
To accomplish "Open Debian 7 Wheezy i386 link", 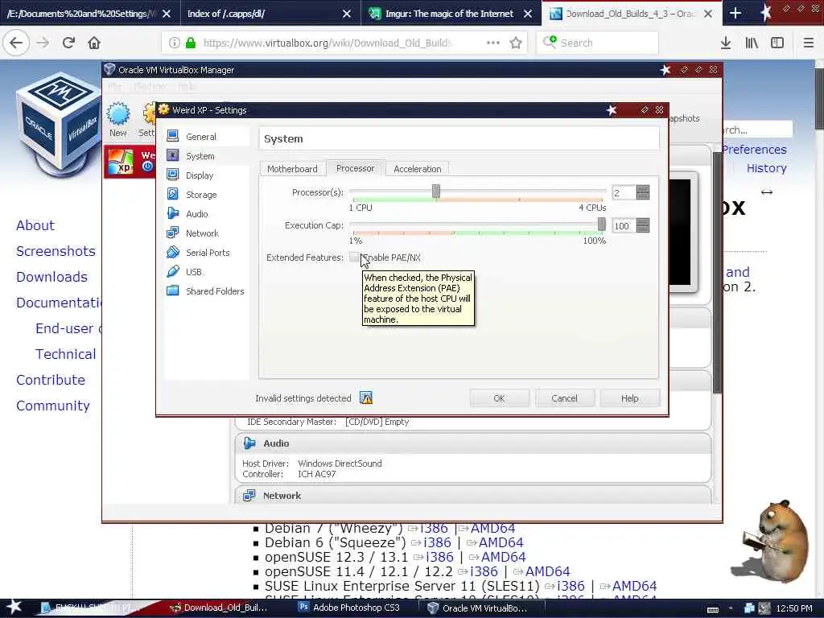I will (x=435, y=528).
